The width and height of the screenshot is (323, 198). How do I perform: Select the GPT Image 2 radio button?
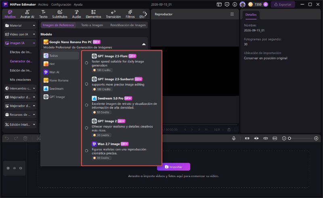coord(86,128)
